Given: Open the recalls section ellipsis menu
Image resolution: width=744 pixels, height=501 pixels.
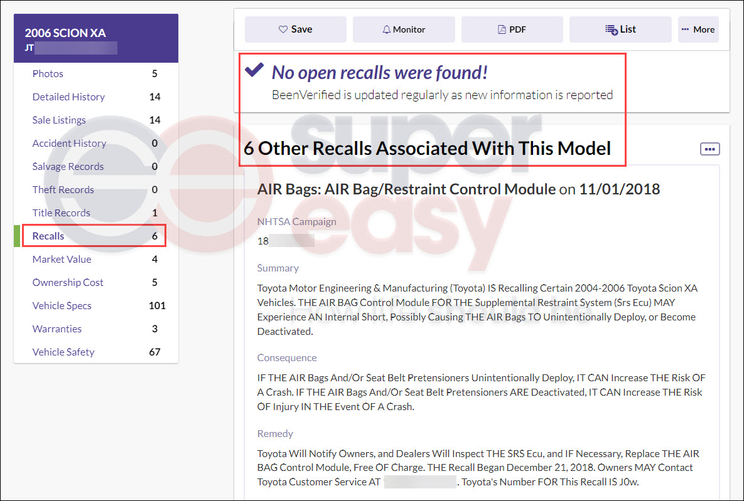Looking at the screenshot, I should [710, 149].
